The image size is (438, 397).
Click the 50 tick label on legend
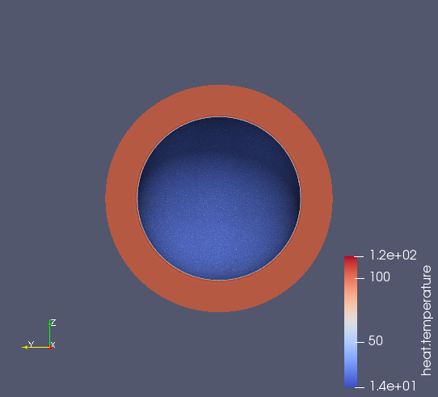pyautogui.click(x=376, y=340)
